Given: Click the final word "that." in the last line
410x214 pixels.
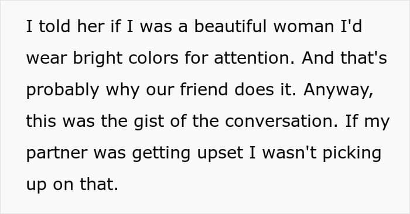Looking at the screenshot, I should (x=99, y=184).
